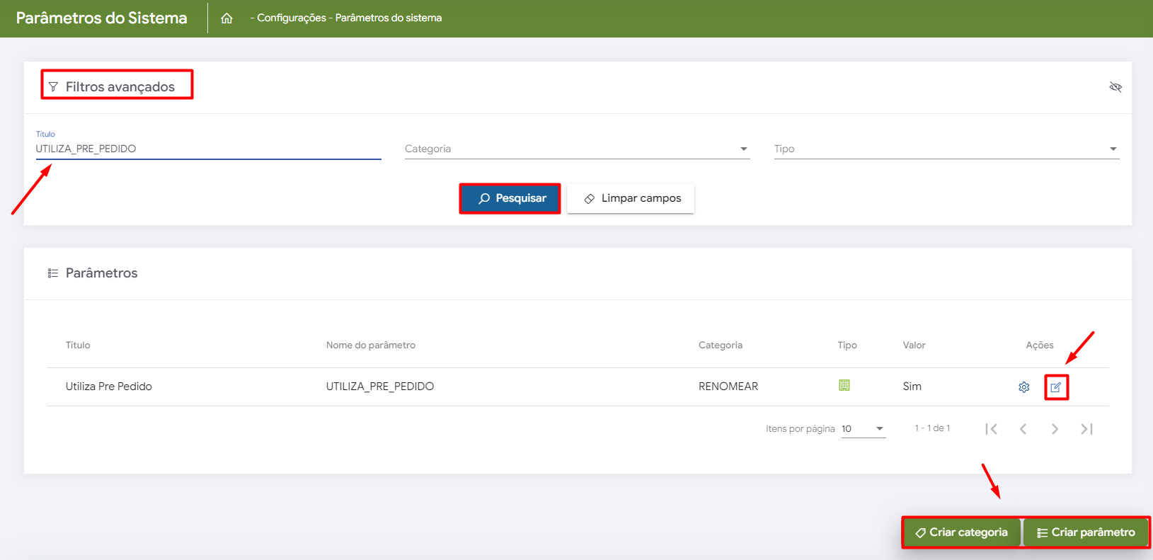1153x560 pixels.
Task: Click Limpar campos button
Action: coord(631,198)
